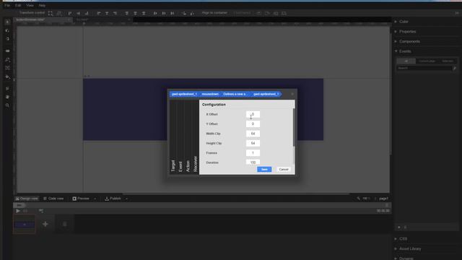The image size is (462, 260).
Task: Click the Events panel search field
Action: [424, 68]
